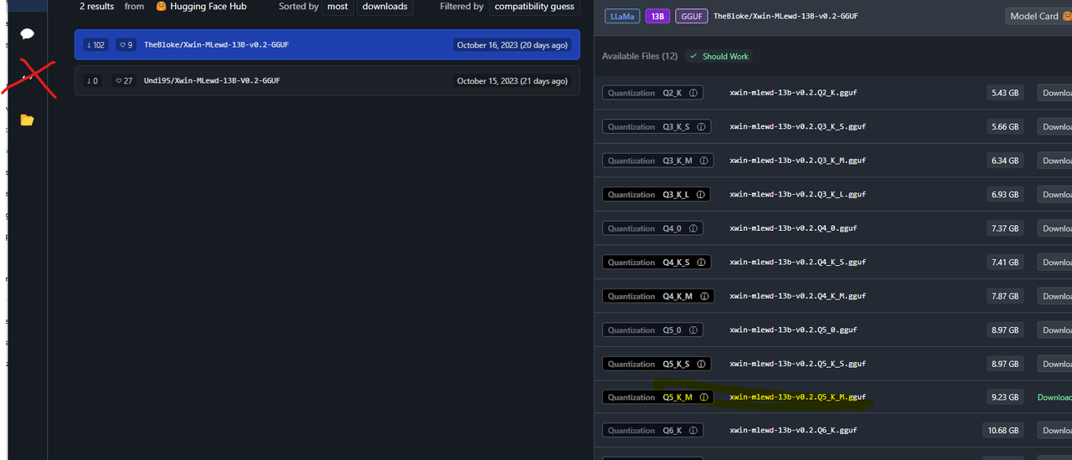Click the 27 likes heart badge on Undi95 result
The image size is (1072, 460).
[124, 81]
